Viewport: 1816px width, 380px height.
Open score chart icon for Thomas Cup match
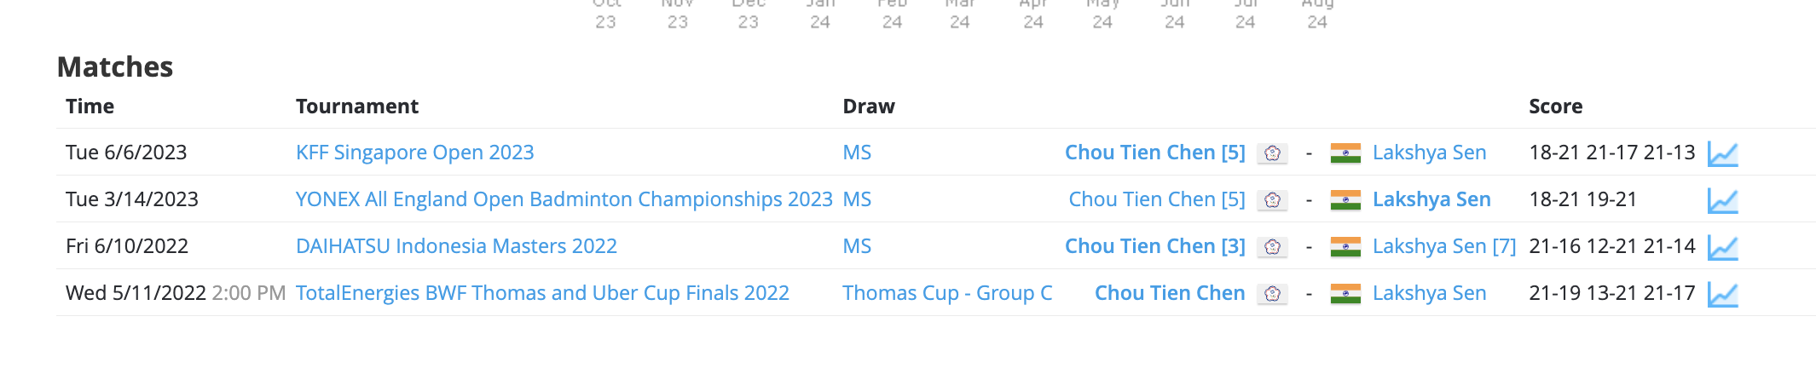pyautogui.click(x=1722, y=295)
